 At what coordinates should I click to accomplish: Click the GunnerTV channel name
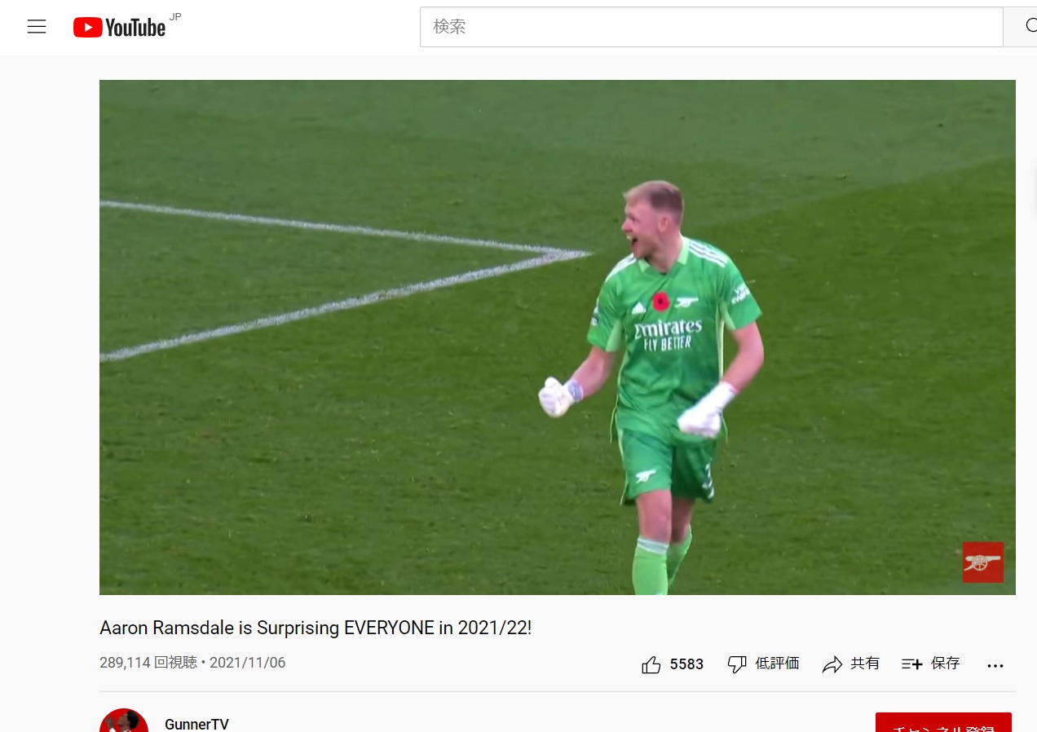click(196, 724)
